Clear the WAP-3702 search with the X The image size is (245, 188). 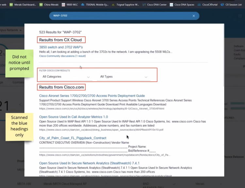click(194, 16)
